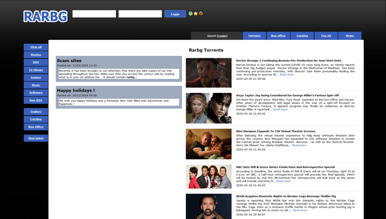Click the Firefox browser icon
This screenshot has width=386, height=219.
(201, 13)
